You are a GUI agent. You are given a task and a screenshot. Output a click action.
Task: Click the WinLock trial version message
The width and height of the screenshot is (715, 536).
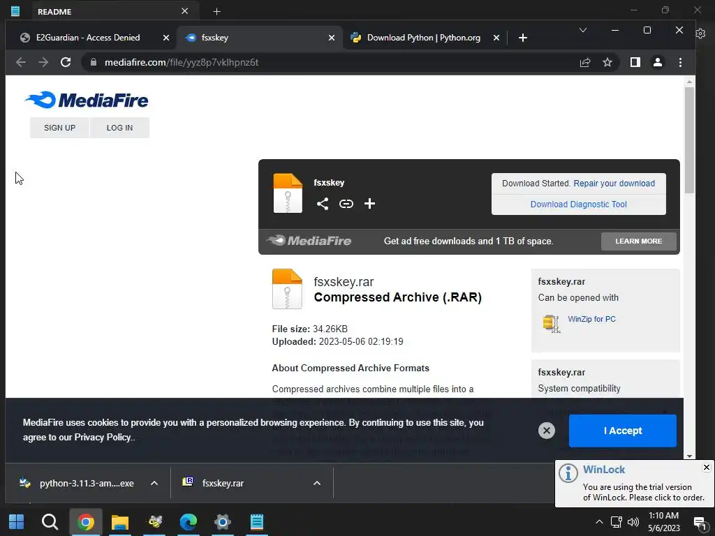(x=643, y=492)
